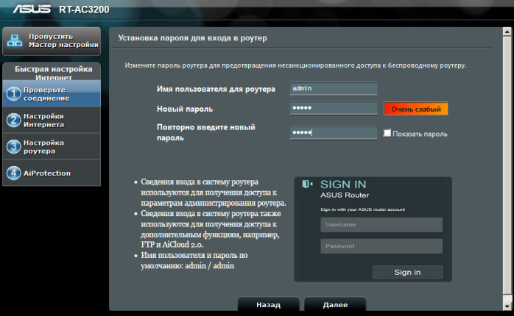Click default admin / admin credentials note

194,260
